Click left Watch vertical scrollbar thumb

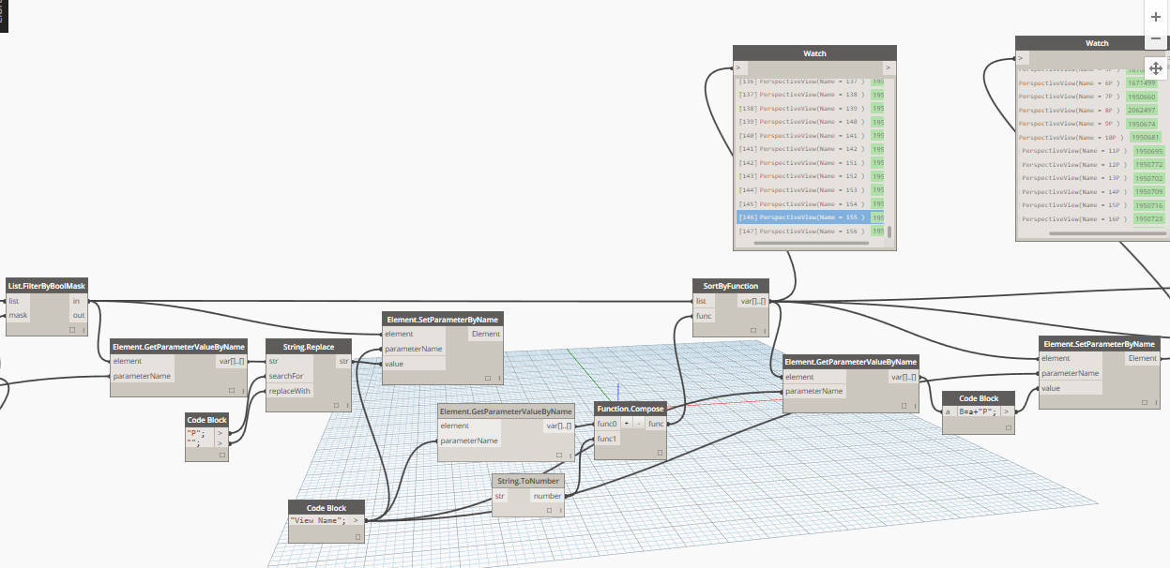(889, 232)
